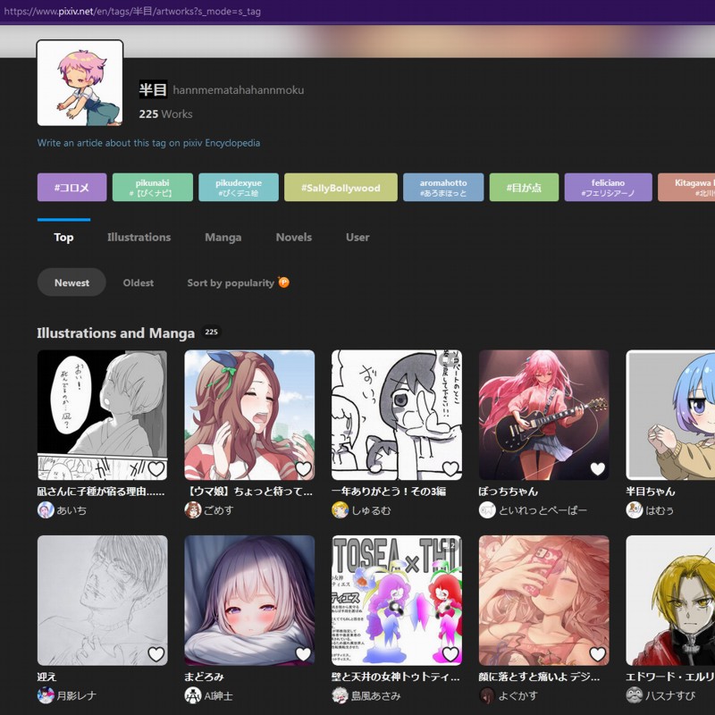The height and width of the screenshot is (715, 715).
Task: Select Newest sort order
Action: (x=71, y=282)
